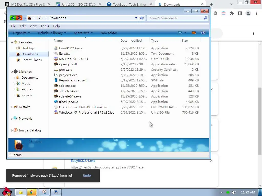This screenshot has width=262, height=196.
Task: Switch to the TechSpot browser tab
Action: 129,4
